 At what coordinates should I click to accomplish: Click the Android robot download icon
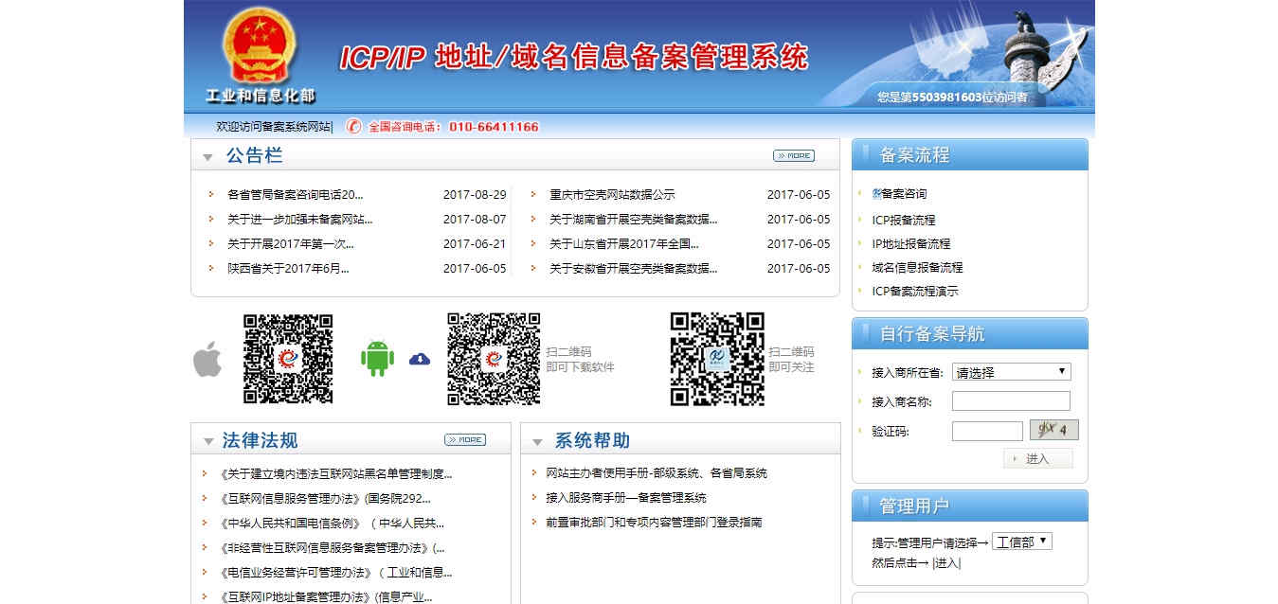[x=376, y=360]
